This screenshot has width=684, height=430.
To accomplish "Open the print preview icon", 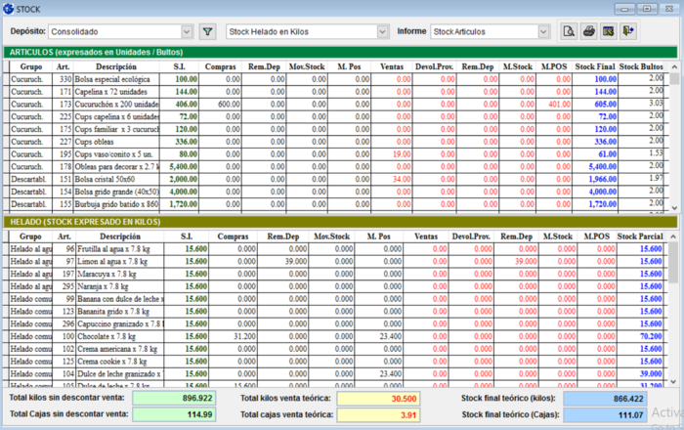I will click(x=570, y=31).
